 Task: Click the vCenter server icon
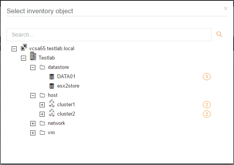pos(24,48)
